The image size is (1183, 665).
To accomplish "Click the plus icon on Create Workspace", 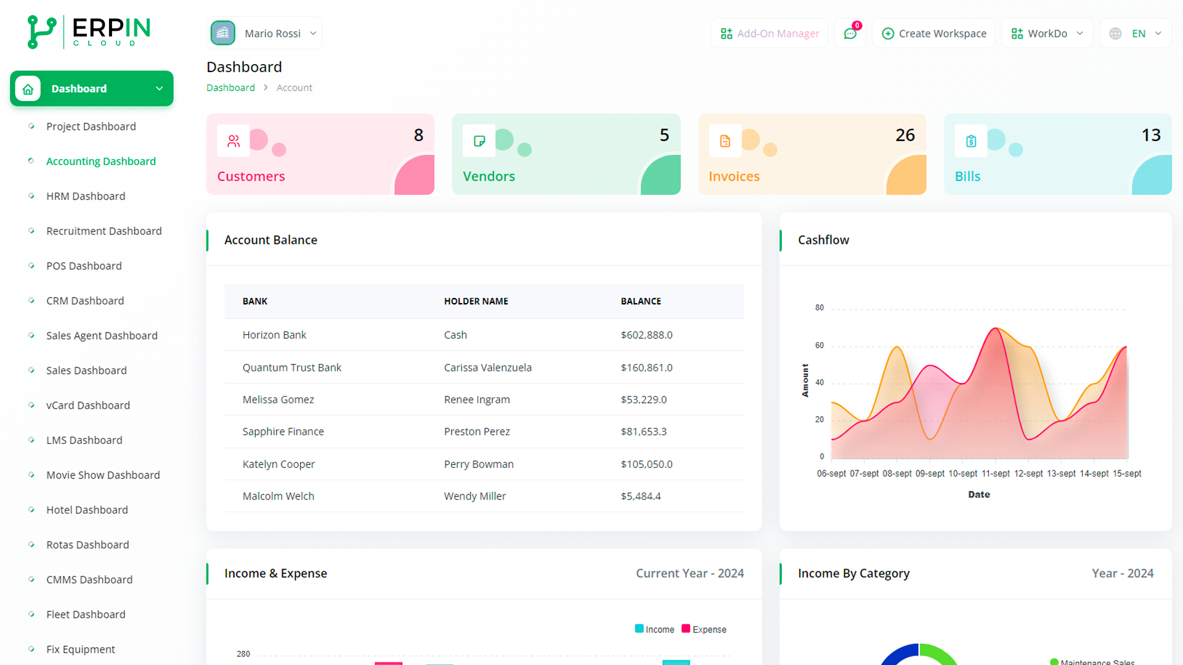I will coord(888,33).
